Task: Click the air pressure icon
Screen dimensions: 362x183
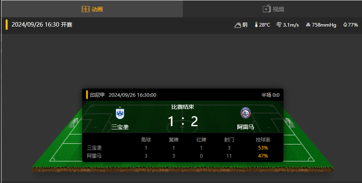Action: point(308,25)
